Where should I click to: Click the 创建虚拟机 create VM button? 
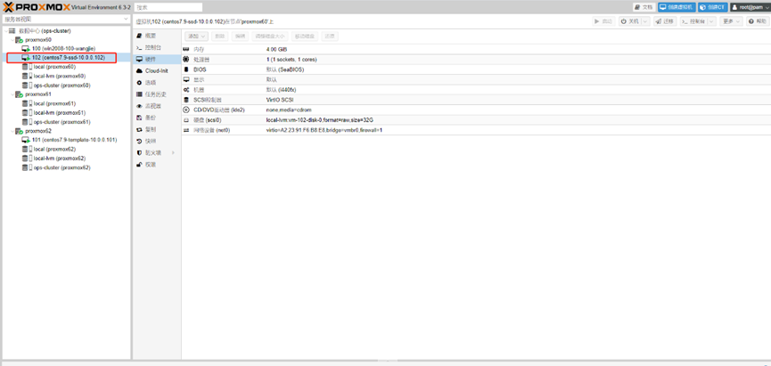[677, 7]
